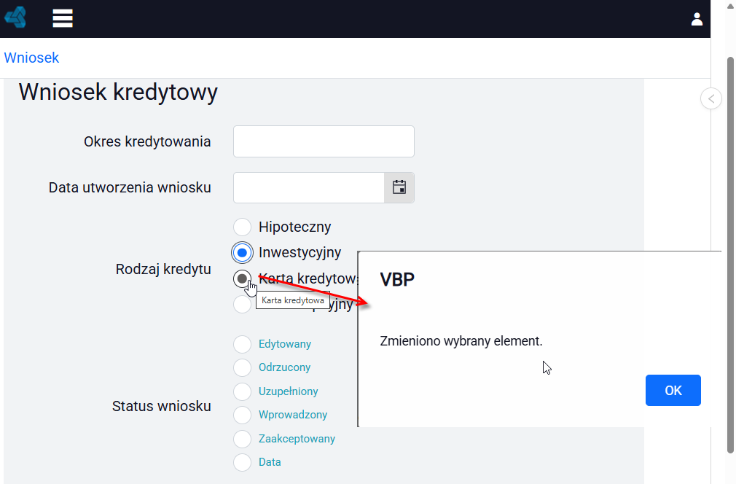
Task: Choose the Edytowany status radio
Action: point(242,344)
